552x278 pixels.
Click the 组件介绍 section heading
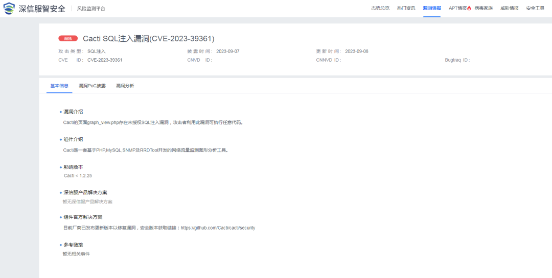(x=73, y=140)
